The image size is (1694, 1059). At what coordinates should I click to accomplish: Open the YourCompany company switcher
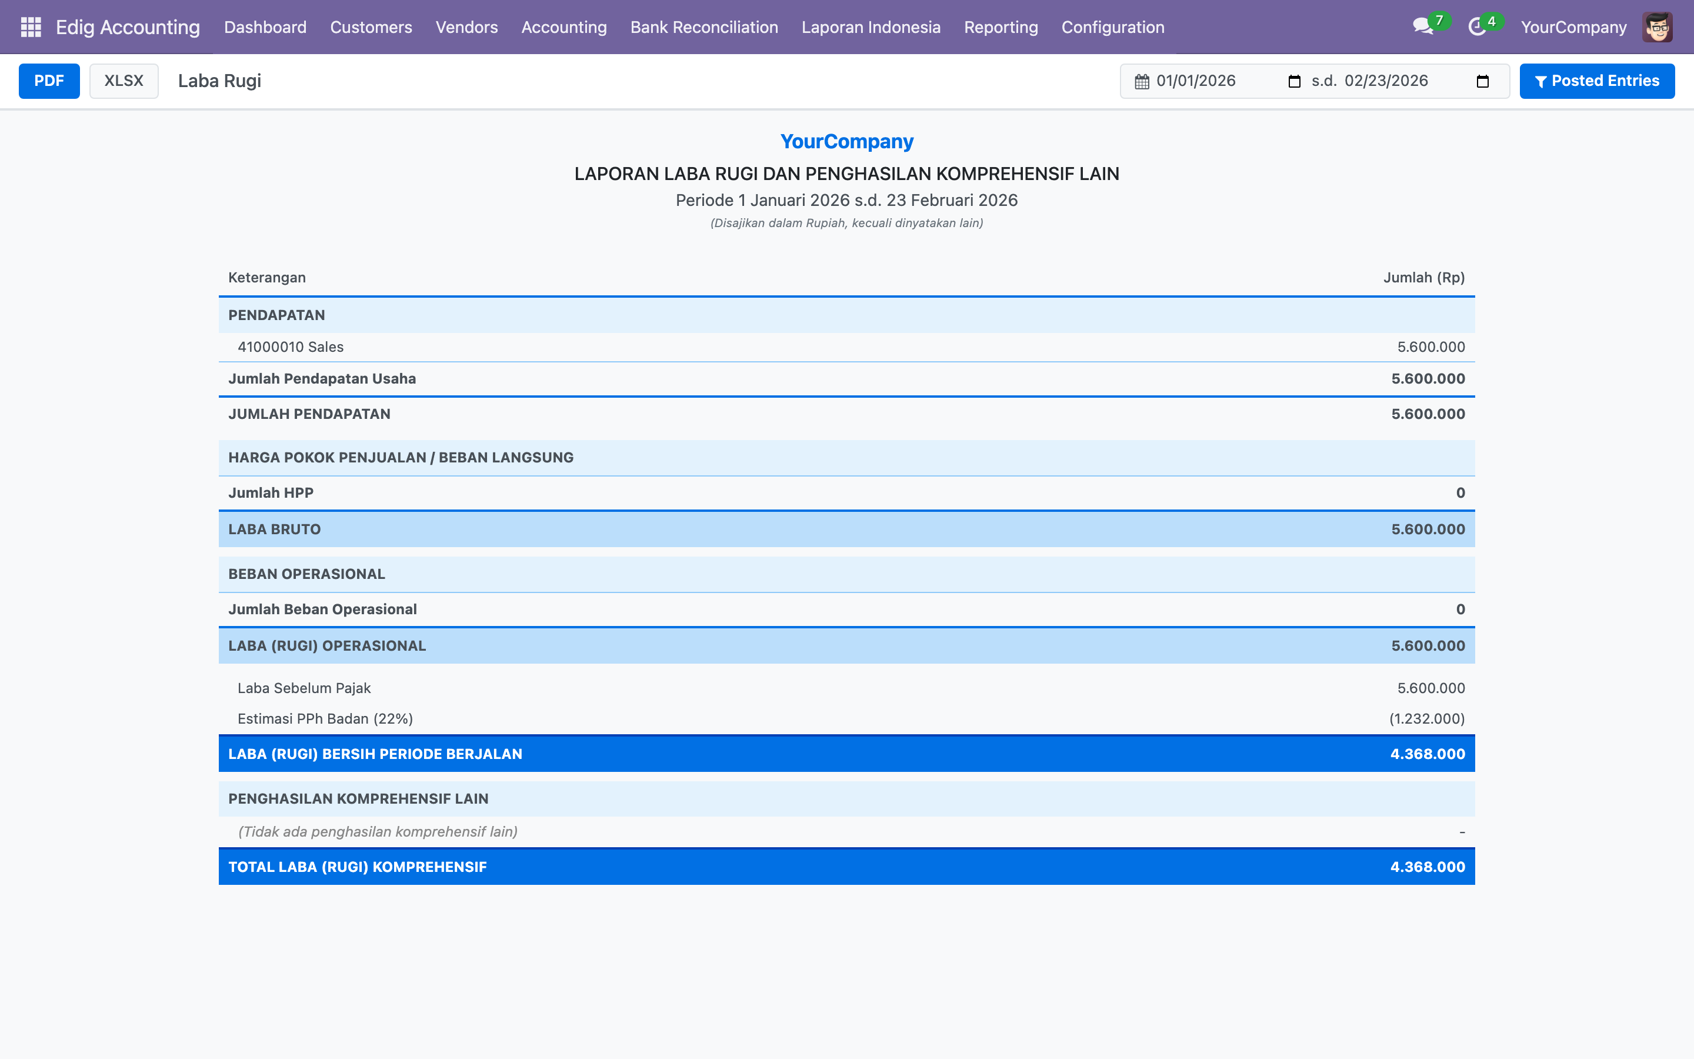pos(1573,27)
